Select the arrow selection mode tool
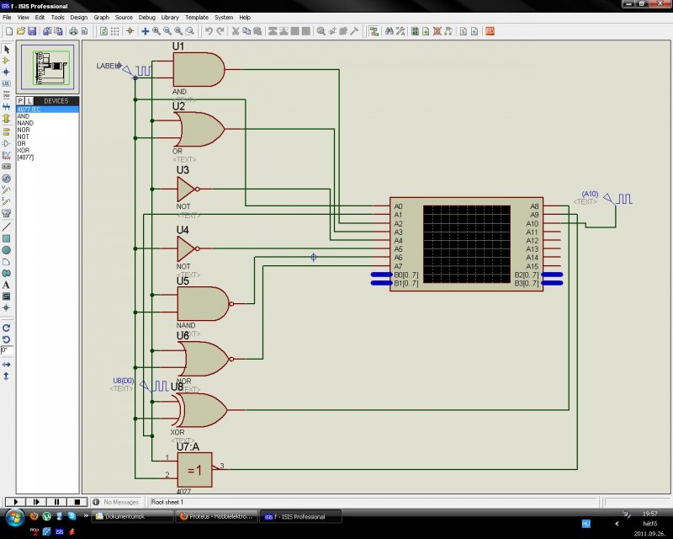This screenshot has height=539, width=673. [6, 50]
